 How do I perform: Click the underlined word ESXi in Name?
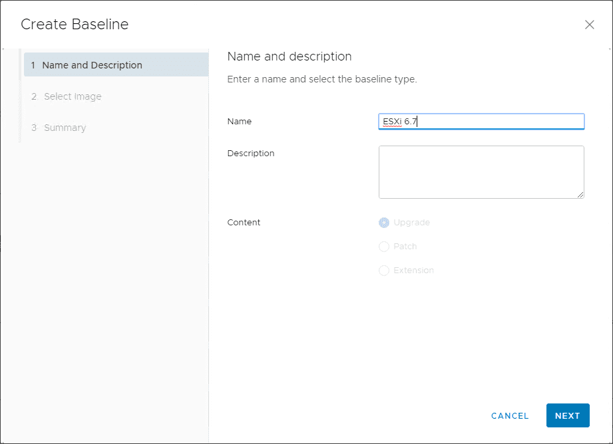point(393,122)
